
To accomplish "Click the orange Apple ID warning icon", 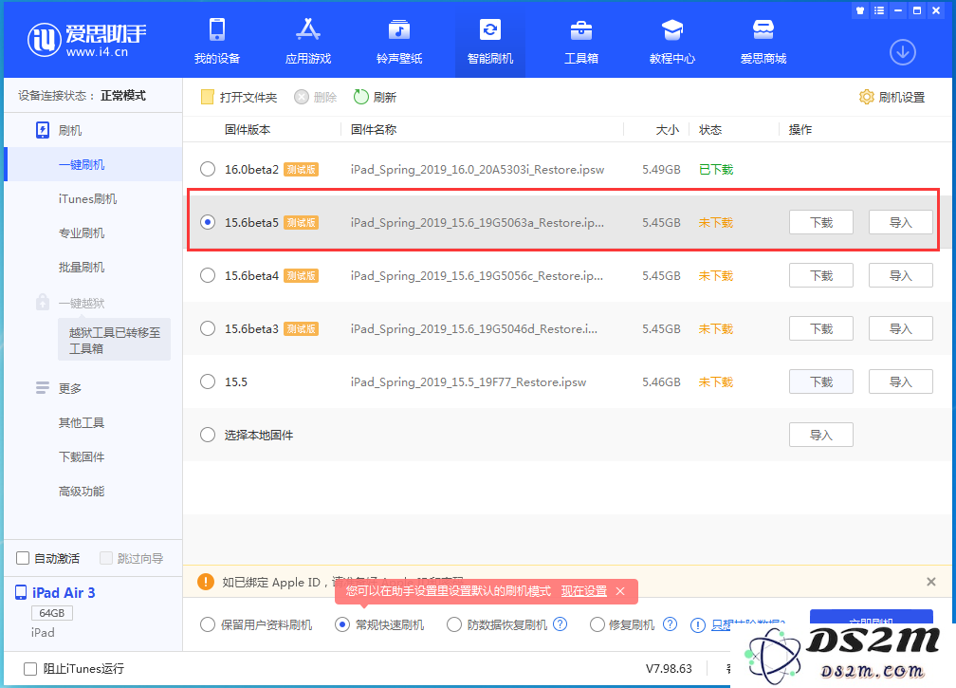I will click(206, 582).
